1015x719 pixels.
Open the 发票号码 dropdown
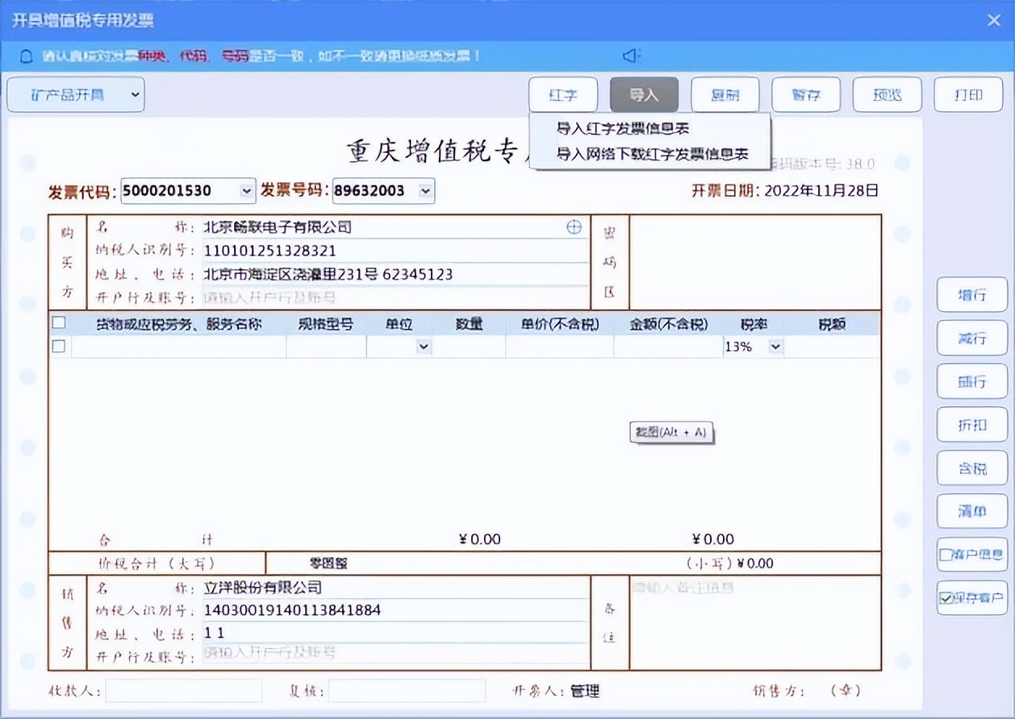coord(425,191)
